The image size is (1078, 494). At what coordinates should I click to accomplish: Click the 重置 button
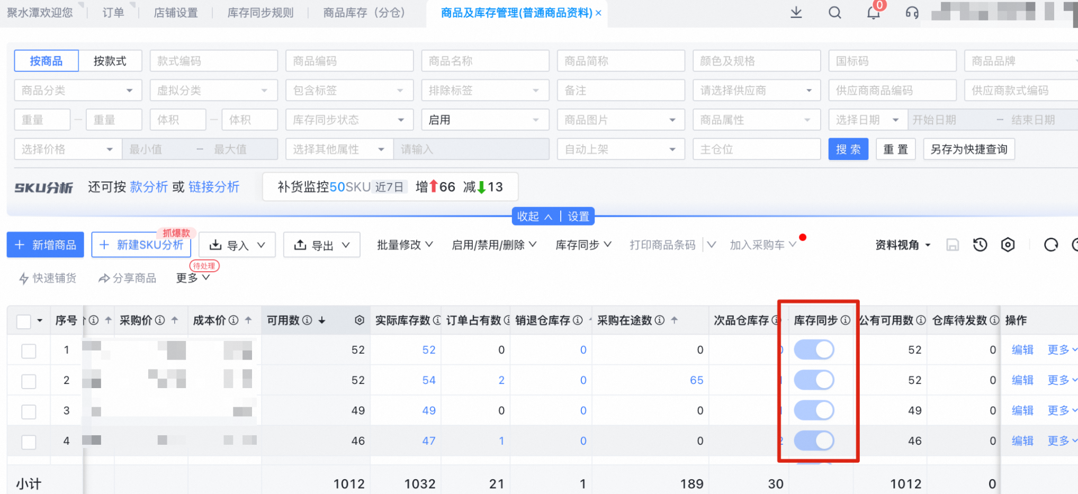(896, 149)
